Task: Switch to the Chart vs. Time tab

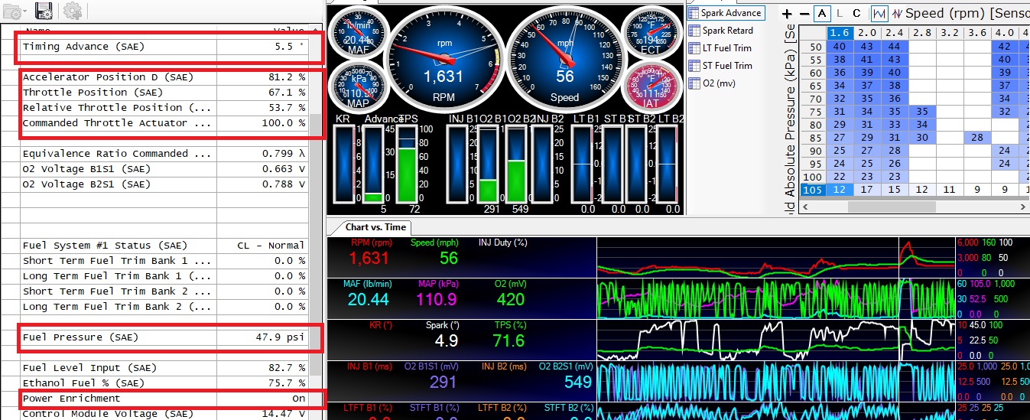Action: pyautogui.click(x=375, y=227)
